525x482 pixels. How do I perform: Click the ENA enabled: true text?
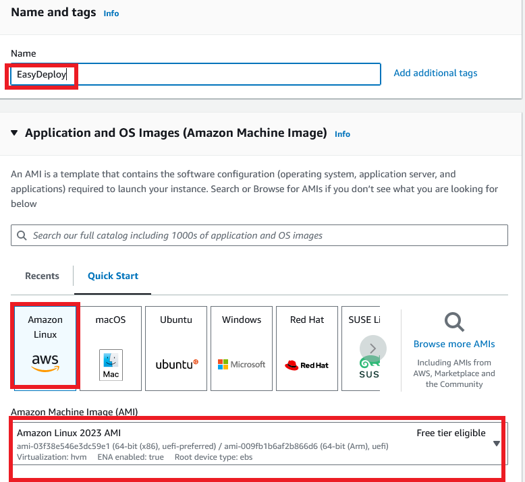(131, 457)
